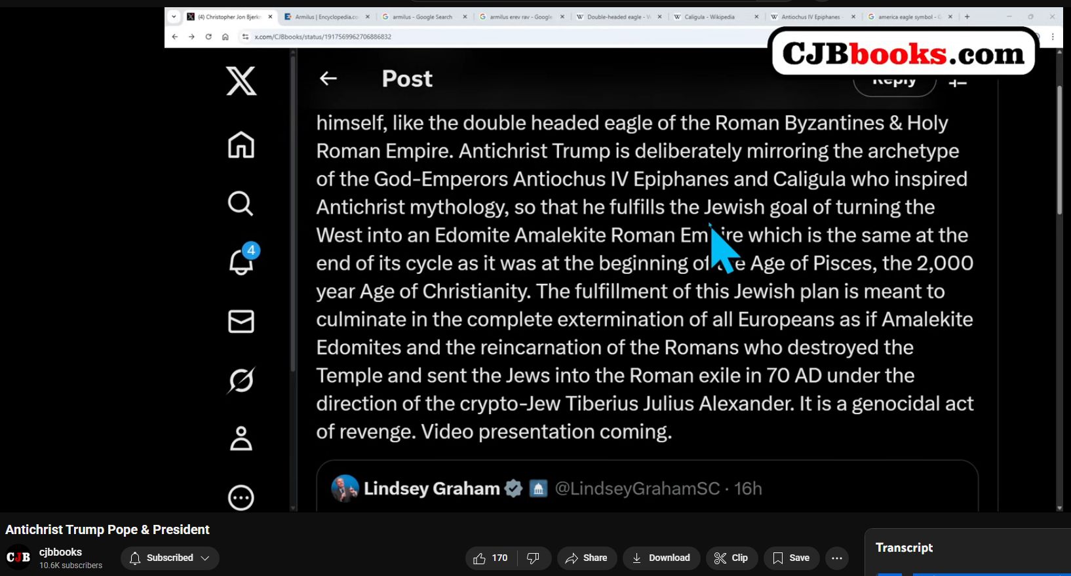Viewport: 1071px width, 576px height.
Task: Open the Grok slashed-circle icon
Action: tap(241, 380)
